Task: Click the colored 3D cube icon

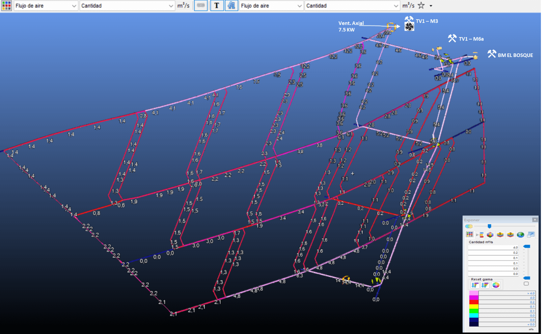Action: [x=490, y=235]
